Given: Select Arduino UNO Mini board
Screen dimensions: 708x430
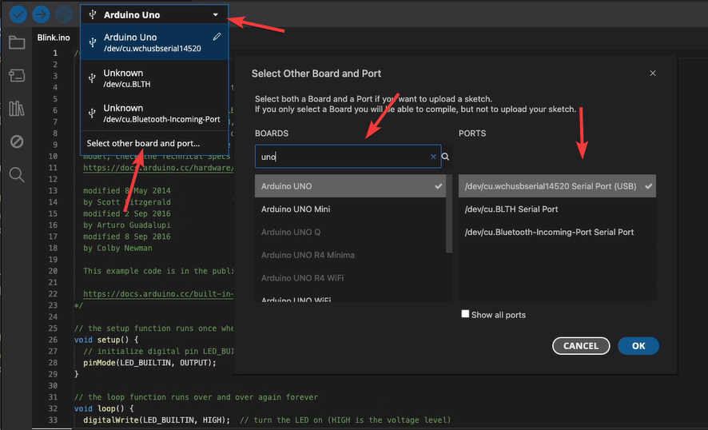Looking at the screenshot, I should click(x=350, y=209).
